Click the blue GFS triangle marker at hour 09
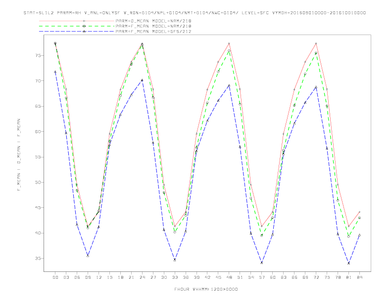 coord(88,256)
